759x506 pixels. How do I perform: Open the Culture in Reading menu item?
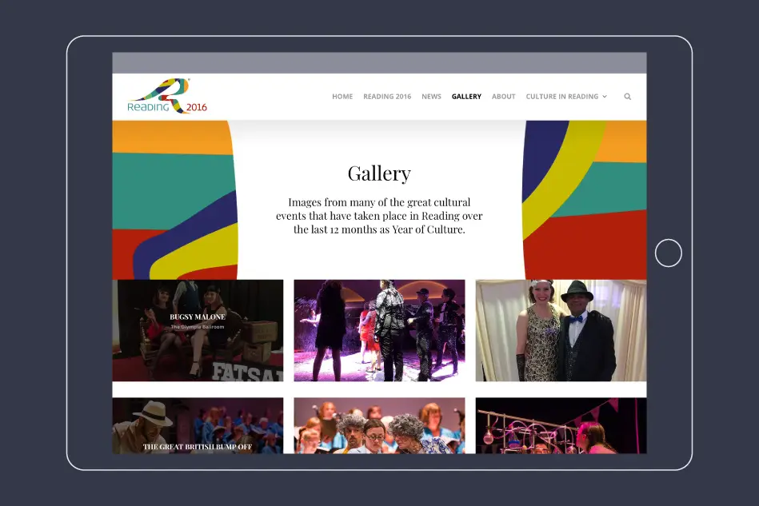(x=562, y=97)
